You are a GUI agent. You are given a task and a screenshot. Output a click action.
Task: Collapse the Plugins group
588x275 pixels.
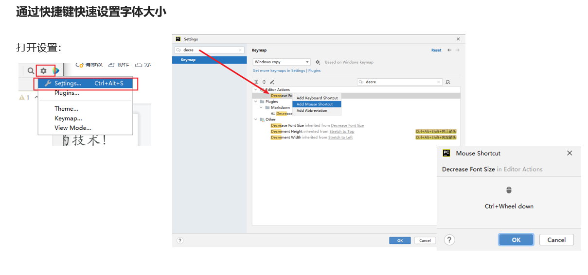[256, 102]
